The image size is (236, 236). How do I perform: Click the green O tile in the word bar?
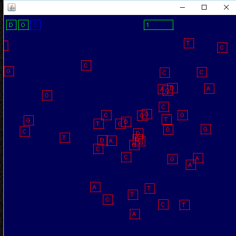click(23, 25)
